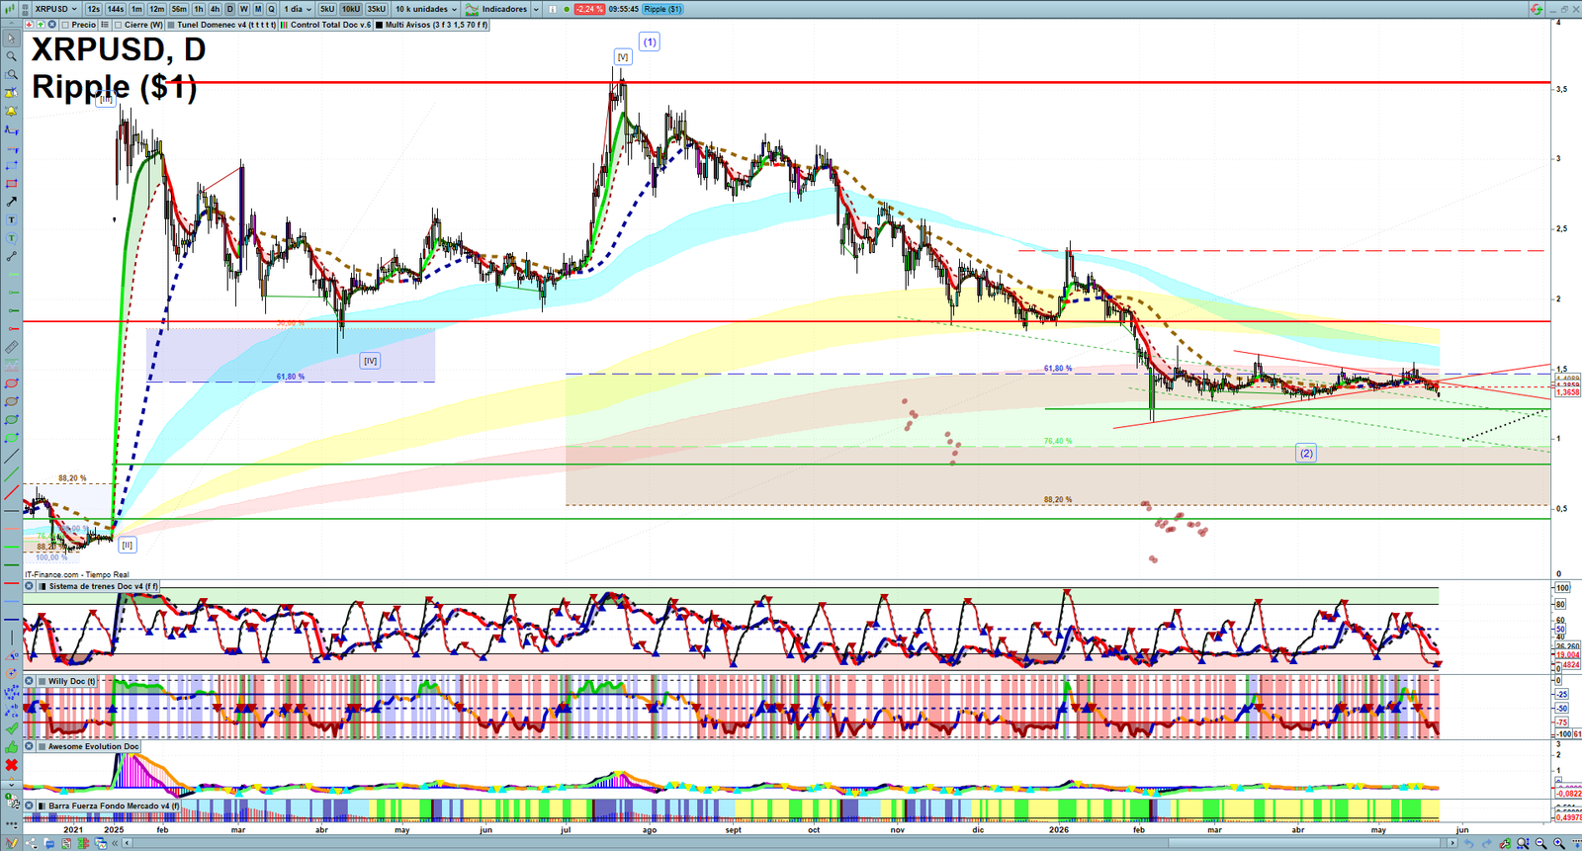Select the T text annotation tool
Image resolution: width=1582 pixels, height=851 pixels.
(11, 219)
